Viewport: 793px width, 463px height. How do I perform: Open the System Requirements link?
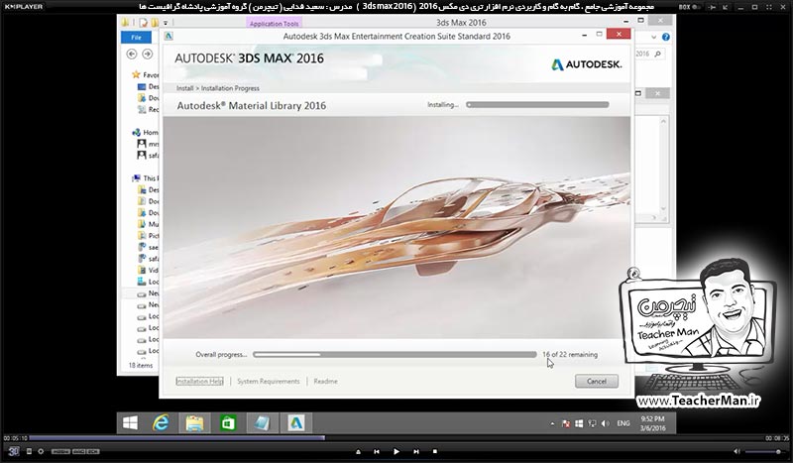click(x=268, y=381)
